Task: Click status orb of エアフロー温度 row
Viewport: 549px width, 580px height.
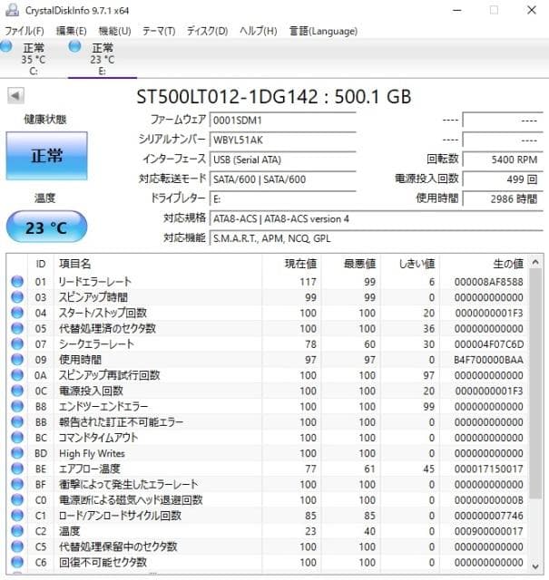Action: [x=17, y=469]
